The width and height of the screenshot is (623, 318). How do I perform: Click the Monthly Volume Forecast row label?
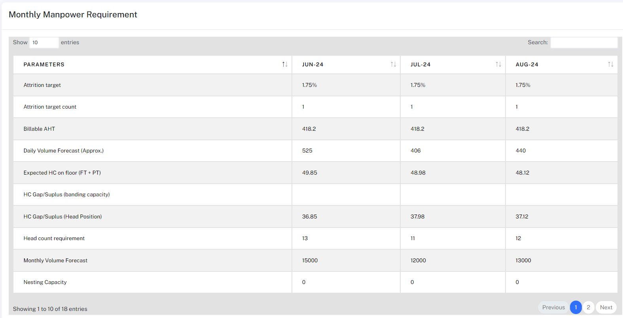(x=55, y=260)
